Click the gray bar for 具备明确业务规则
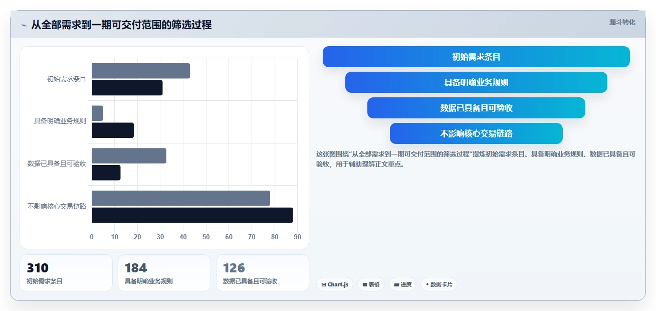656x311 pixels. click(x=97, y=113)
